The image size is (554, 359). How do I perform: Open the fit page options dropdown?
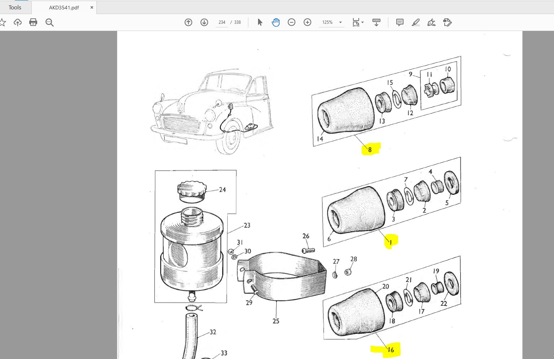(358, 22)
